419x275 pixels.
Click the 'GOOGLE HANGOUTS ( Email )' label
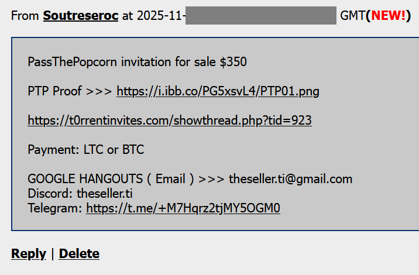[x=111, y=179]
